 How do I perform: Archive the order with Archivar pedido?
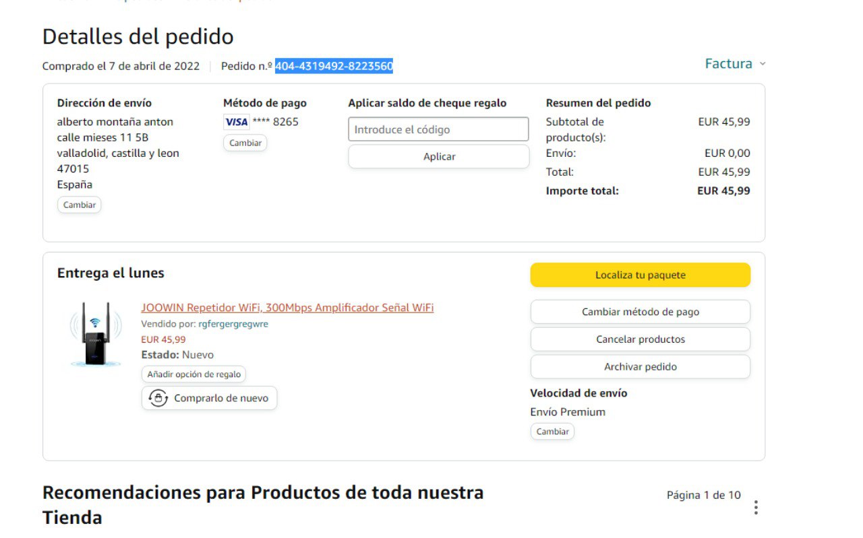tap(641, 367)
